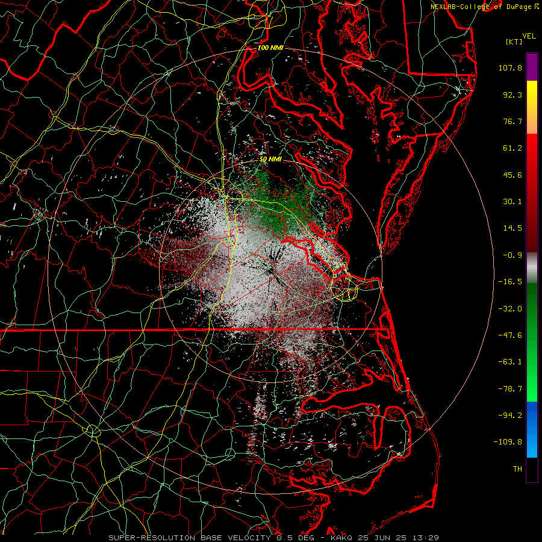Click SUPER-RESOLUTION BASE VELOCITY caption text
The height and width of the screenshot is (542, 542).
tap(190, 538)
